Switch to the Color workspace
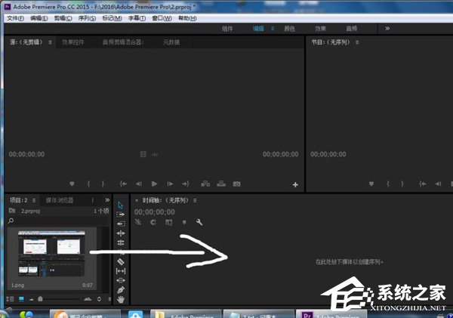The height and width of the screenshot is (318, 453). click(x=289, y=29)
